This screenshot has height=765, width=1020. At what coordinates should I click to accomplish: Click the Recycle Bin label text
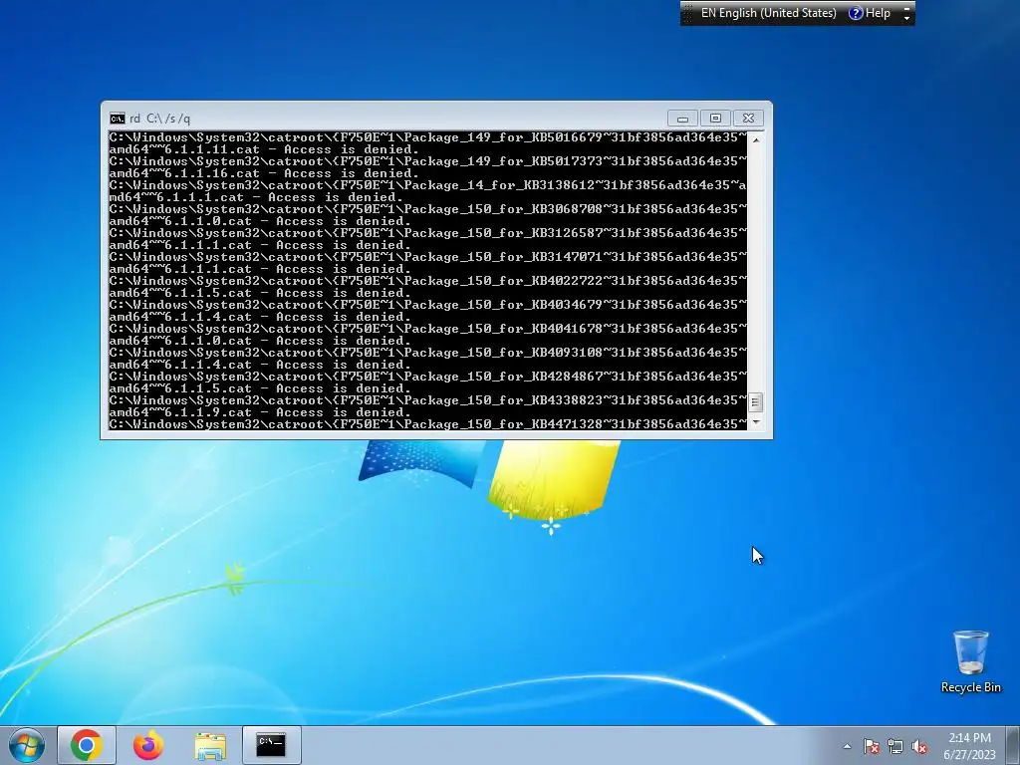970,687
